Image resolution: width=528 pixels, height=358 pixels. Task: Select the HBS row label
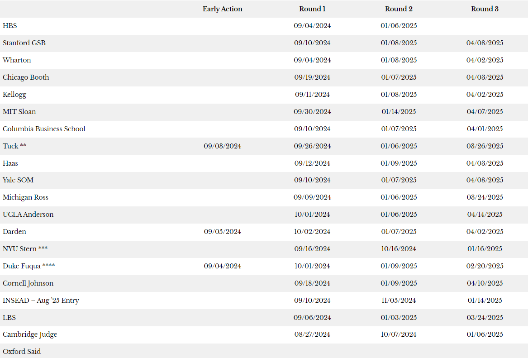coord(10,26)
